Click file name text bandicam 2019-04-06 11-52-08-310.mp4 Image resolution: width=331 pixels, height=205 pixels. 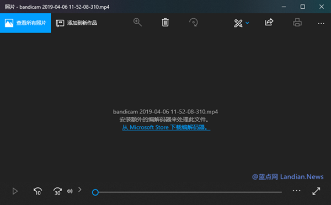pos(165,112)
